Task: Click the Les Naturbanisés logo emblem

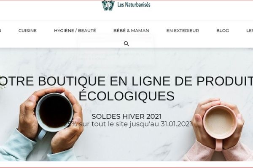Action: (x=108, y=5)
